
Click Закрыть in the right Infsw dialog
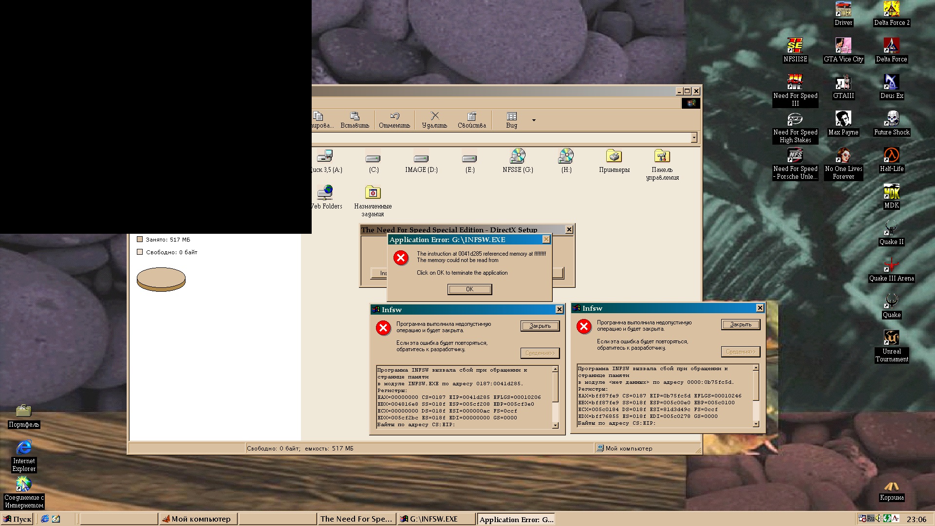740,324
